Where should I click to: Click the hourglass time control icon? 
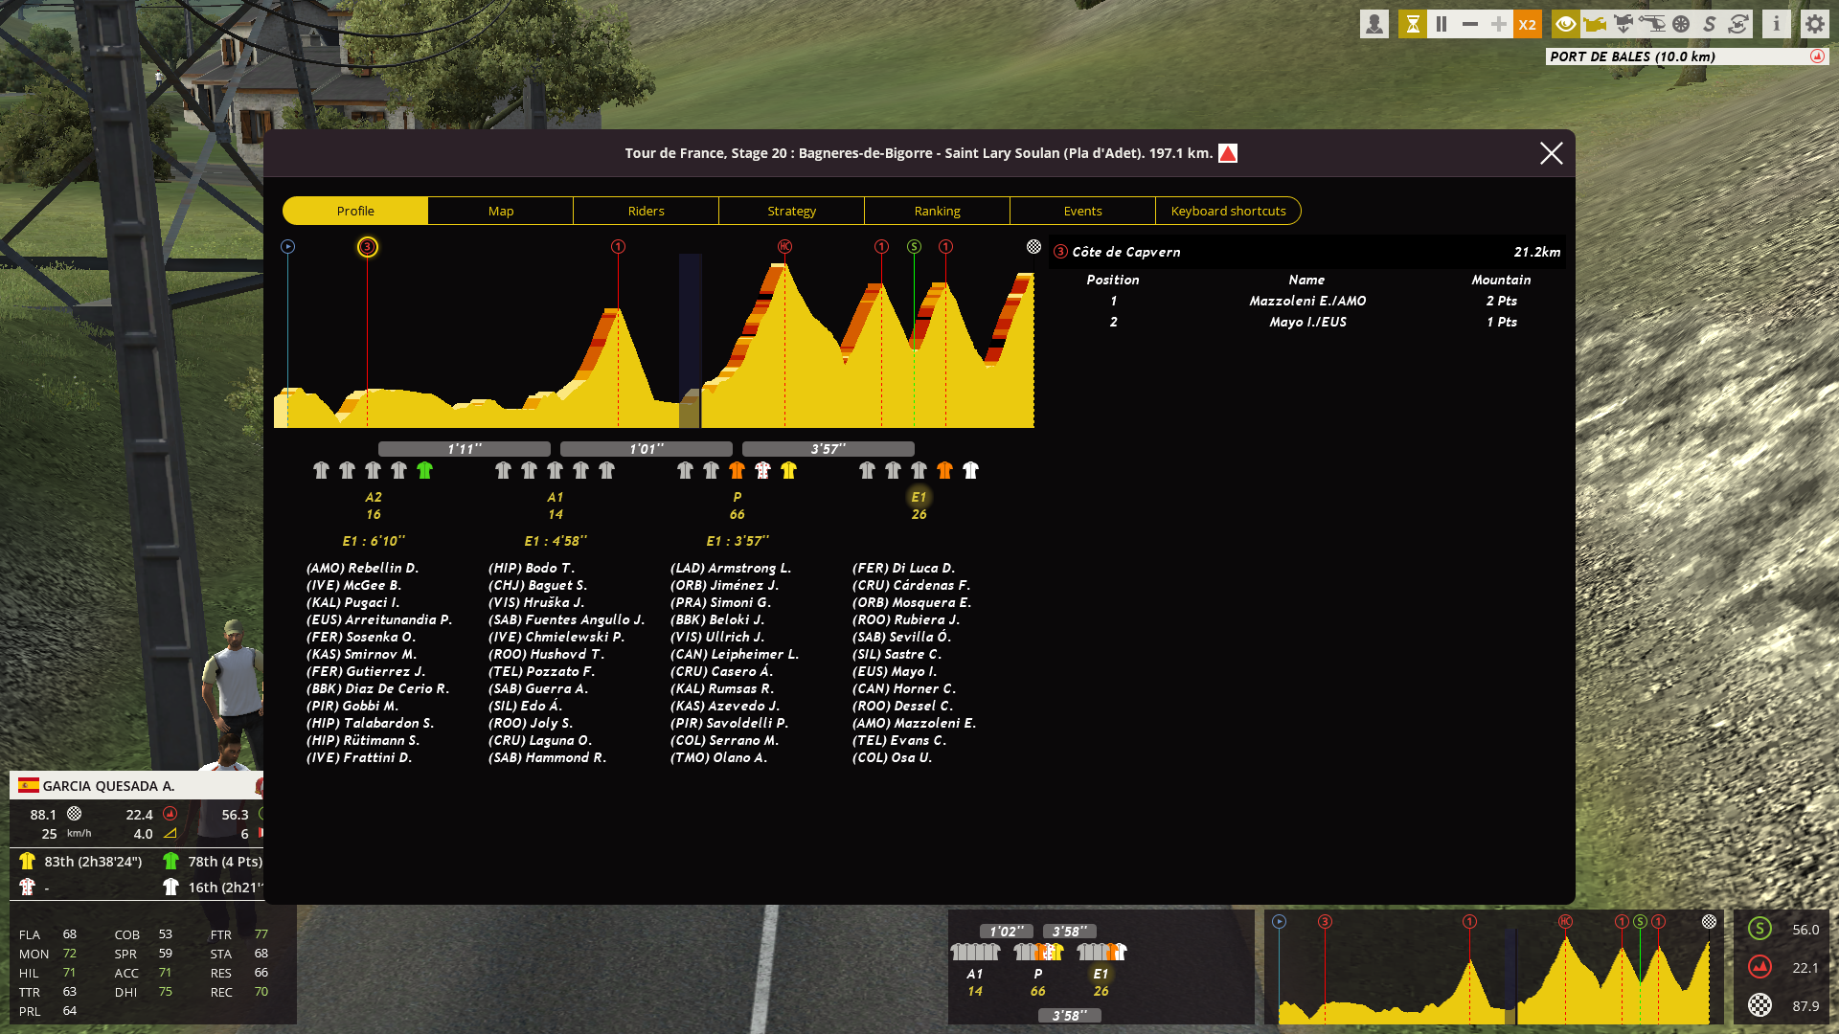click(1412, 25)
